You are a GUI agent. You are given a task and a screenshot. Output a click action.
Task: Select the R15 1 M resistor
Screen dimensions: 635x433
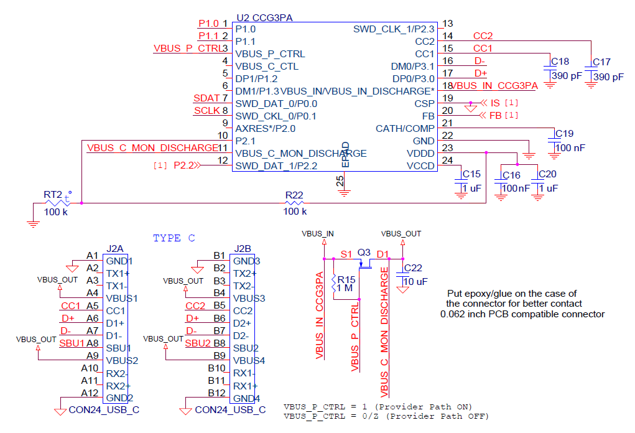click(x=334, y=284)
